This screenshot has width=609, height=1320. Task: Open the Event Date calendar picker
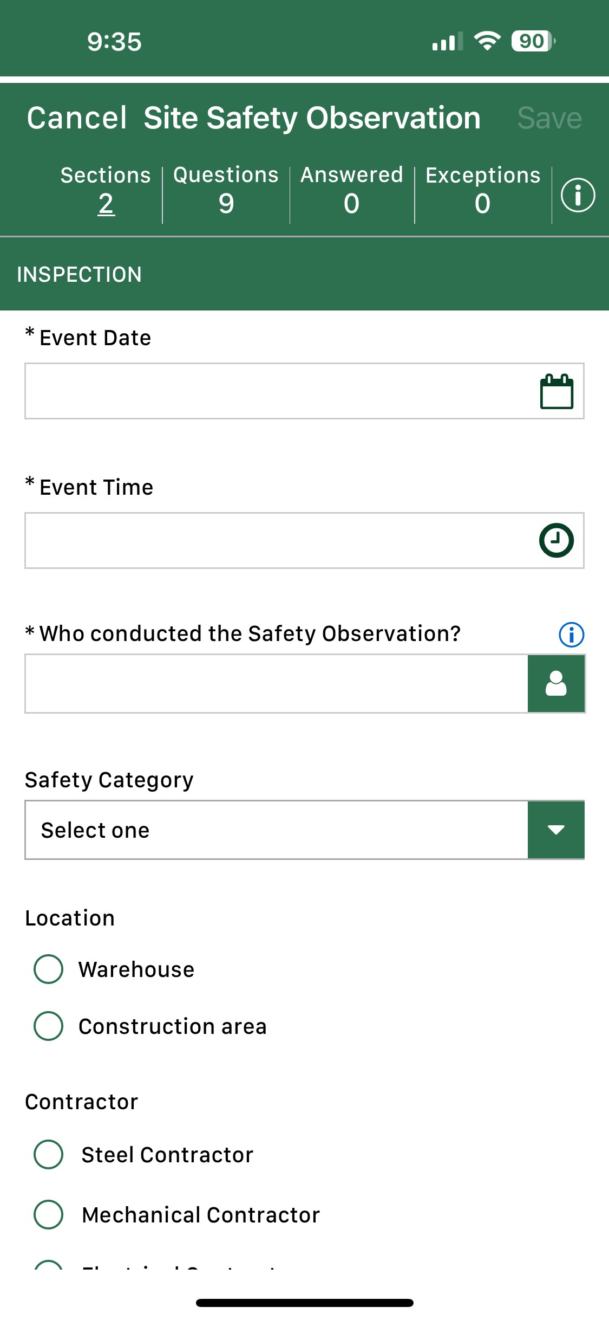(556, 391)
